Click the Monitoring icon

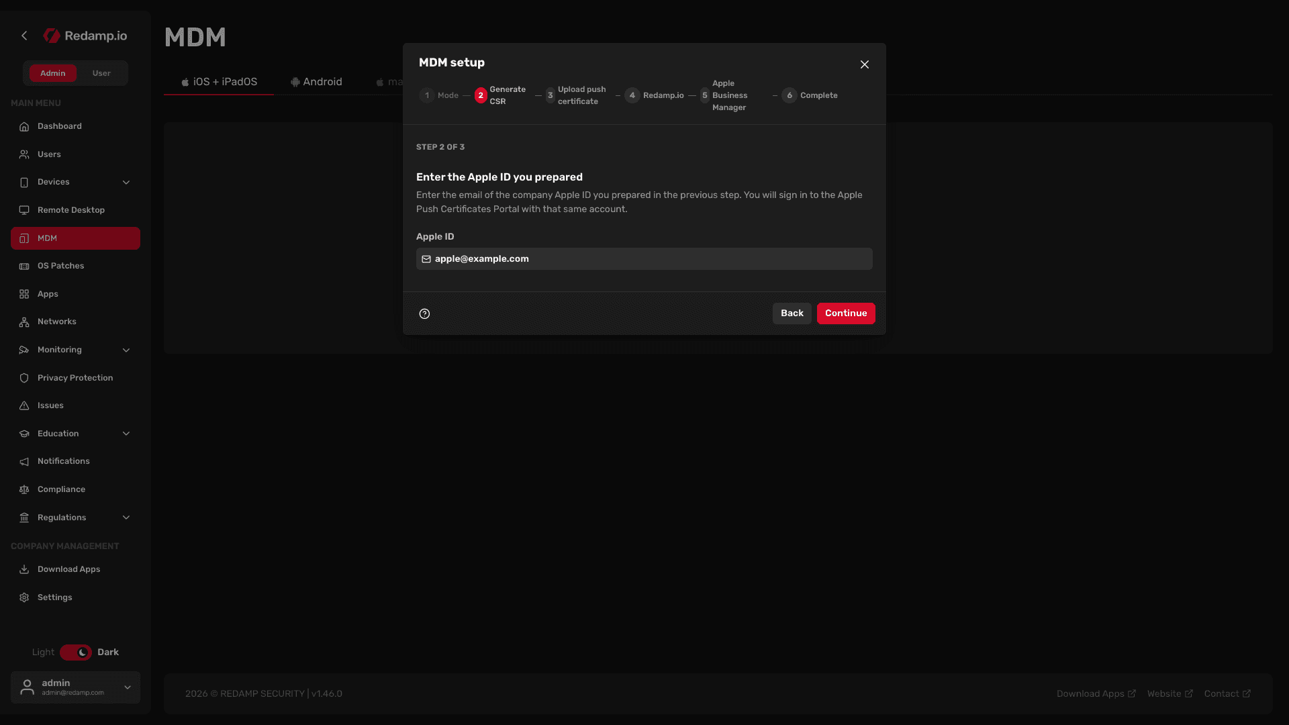tap(24, 350)
